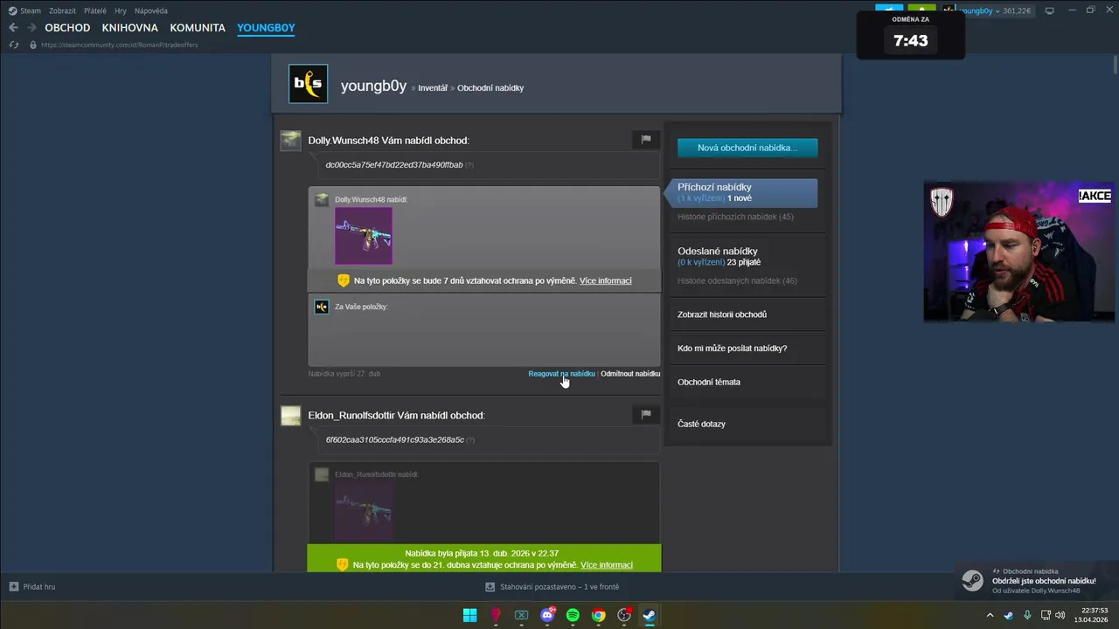The width and height of the screenshot is (1119, 629).
Task: Open the Hry menu
Action: click(121, 10)
